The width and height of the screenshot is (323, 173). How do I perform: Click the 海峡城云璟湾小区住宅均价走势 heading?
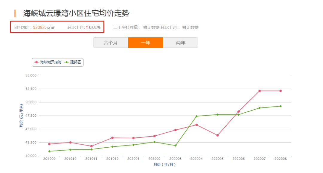coord(76,13)
